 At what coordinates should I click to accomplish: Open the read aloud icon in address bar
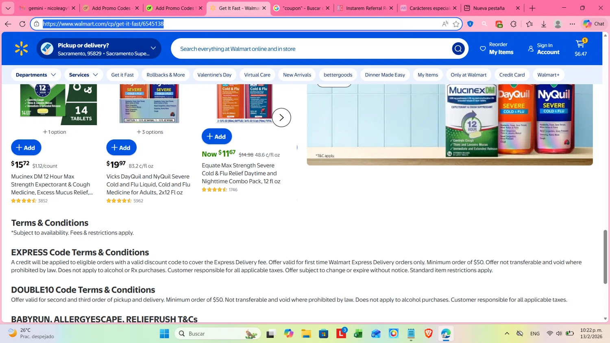445,24
